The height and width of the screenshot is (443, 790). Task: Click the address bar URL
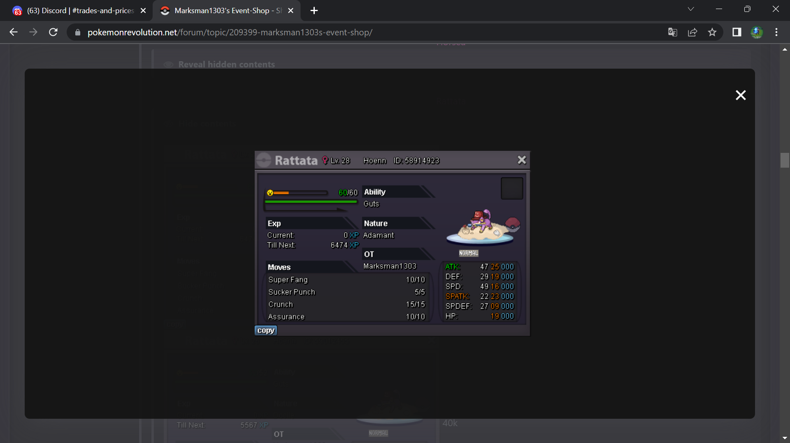(230, 32)
